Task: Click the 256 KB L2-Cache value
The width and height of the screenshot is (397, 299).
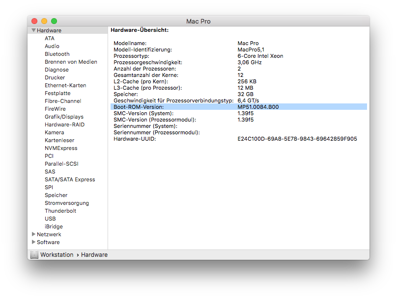Action: [x=247, y=81]
